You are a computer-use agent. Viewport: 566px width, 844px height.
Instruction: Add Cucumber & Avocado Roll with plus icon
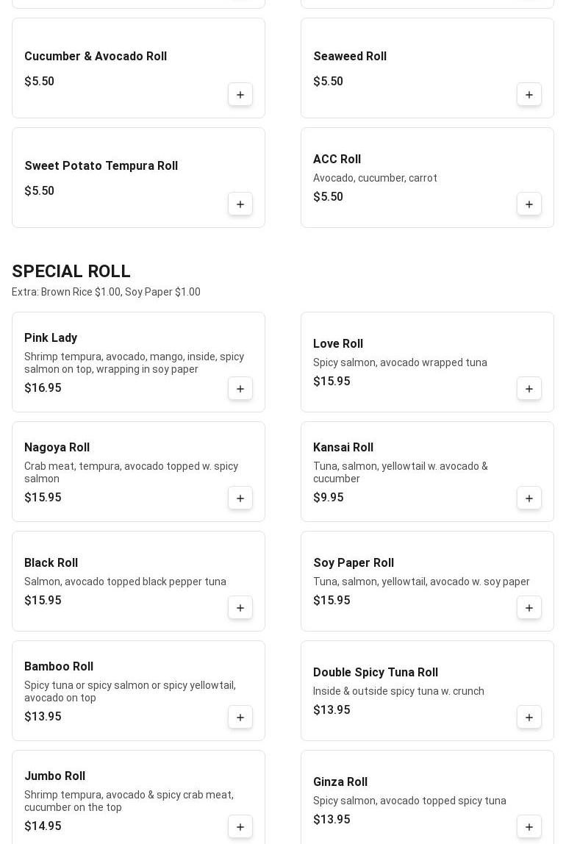pos(240,95)
